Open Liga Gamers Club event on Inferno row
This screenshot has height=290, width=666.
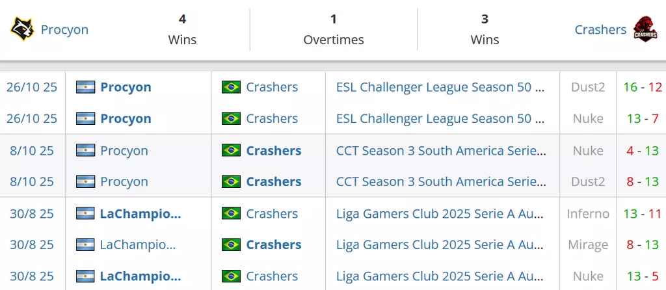[440, 213]
